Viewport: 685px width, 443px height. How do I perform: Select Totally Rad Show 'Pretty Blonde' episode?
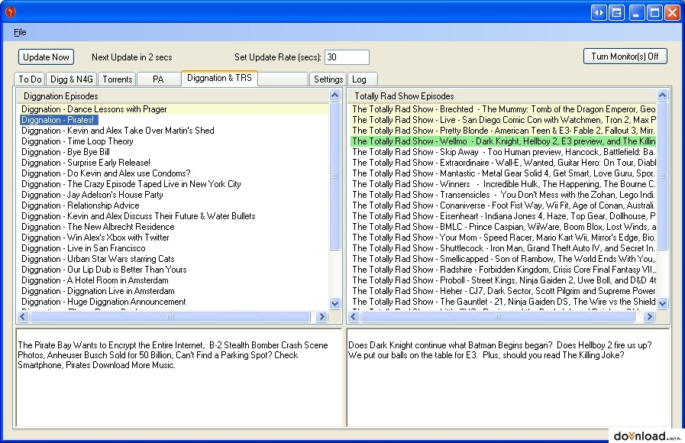click(504, 131)
